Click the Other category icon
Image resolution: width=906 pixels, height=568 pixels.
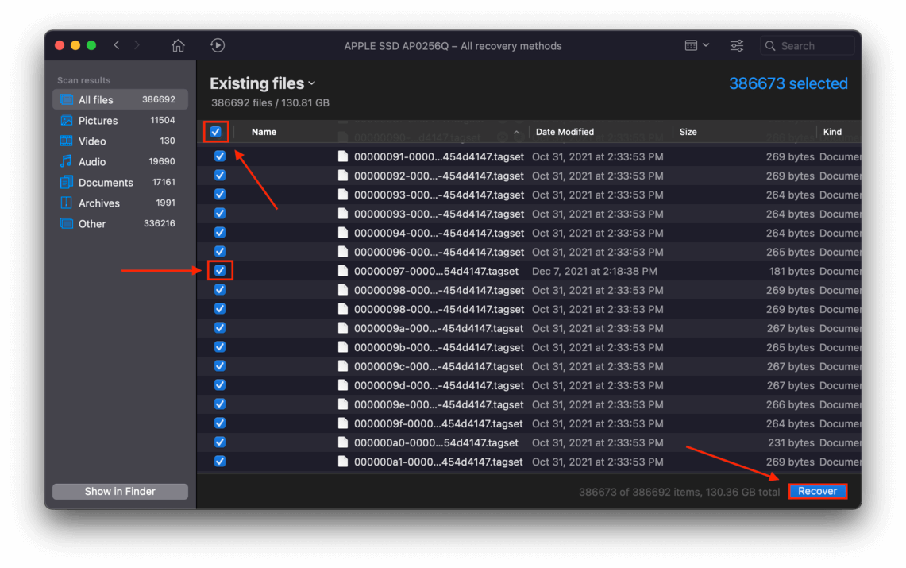click(67, 223)
